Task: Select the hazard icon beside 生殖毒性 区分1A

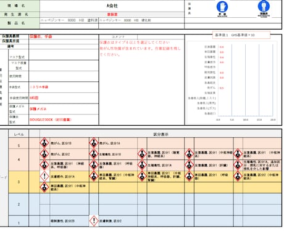Action: [142, 165]
